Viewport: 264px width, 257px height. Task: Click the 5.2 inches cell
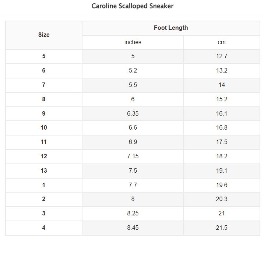(133, 71)
